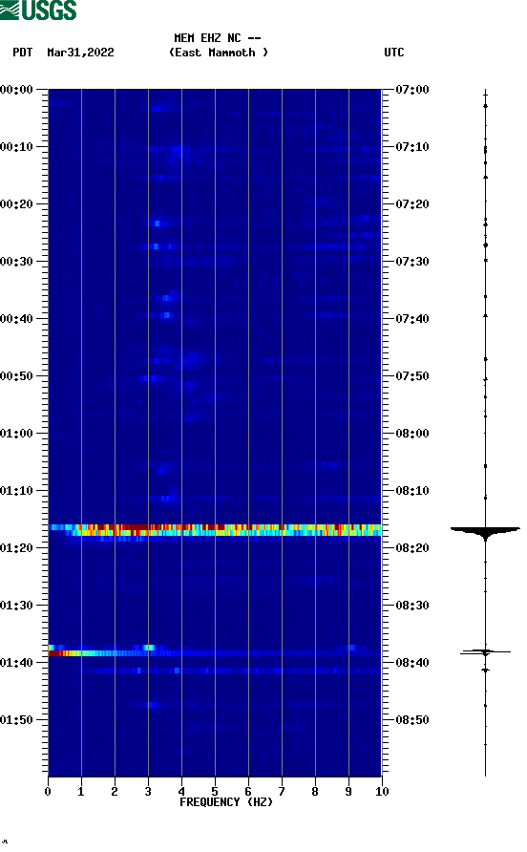This screenshot has width=527, height=852.
Task: Click the '00:20' PDT time label
Action: point(17,204)
